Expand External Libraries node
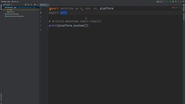This screenshot has height=104, width=185. tap(3, 14)
